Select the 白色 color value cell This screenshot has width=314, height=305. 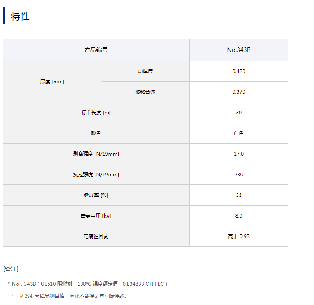238,133
